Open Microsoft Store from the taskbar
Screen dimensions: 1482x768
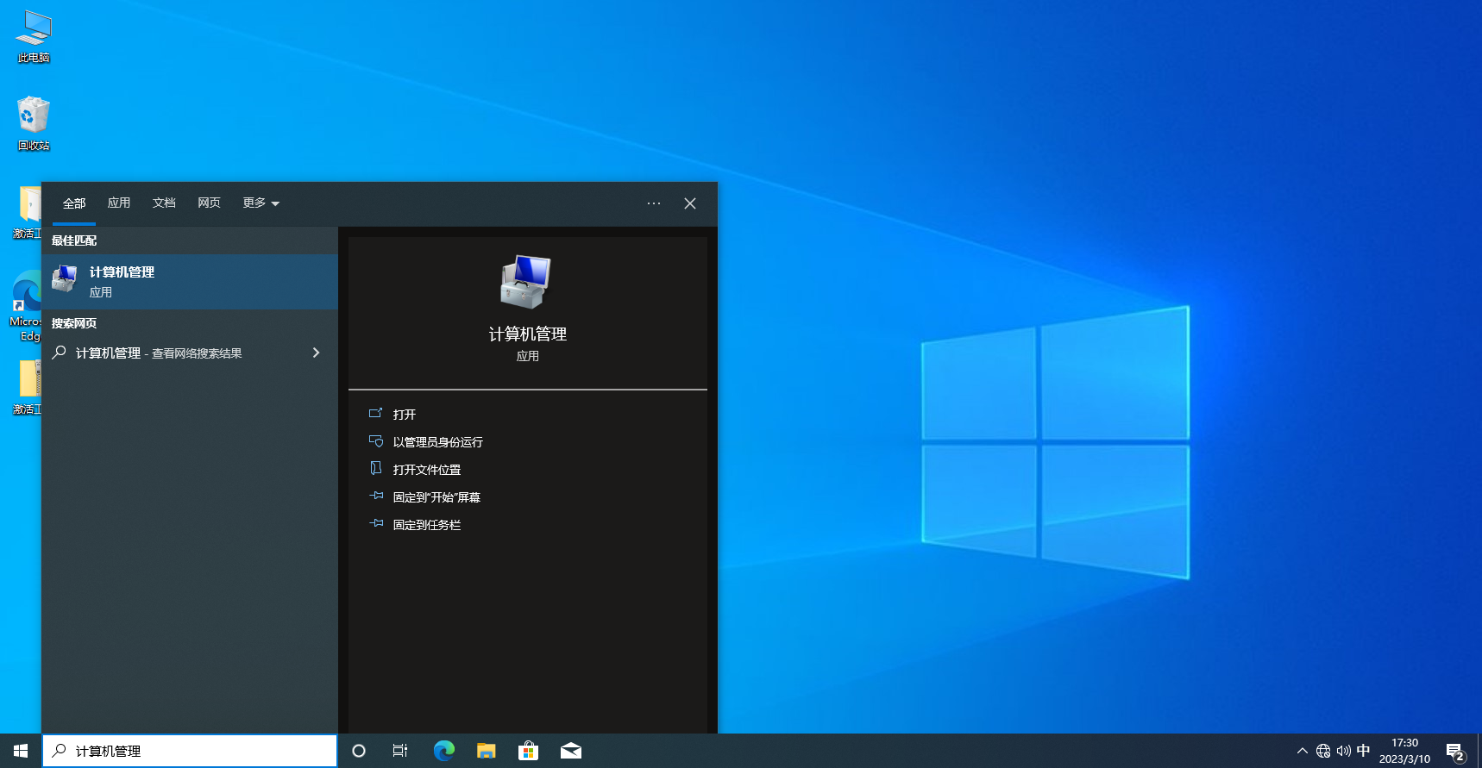[529, 751]
